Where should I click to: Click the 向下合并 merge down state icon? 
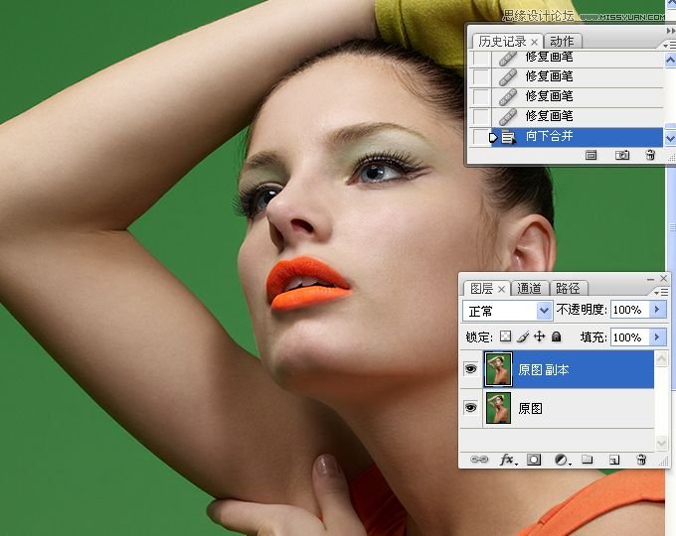509,137
